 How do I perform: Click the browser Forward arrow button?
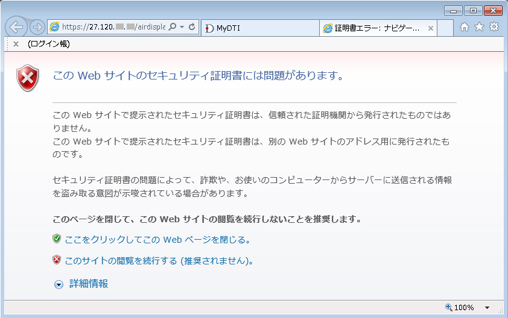(x=37, y=27)
